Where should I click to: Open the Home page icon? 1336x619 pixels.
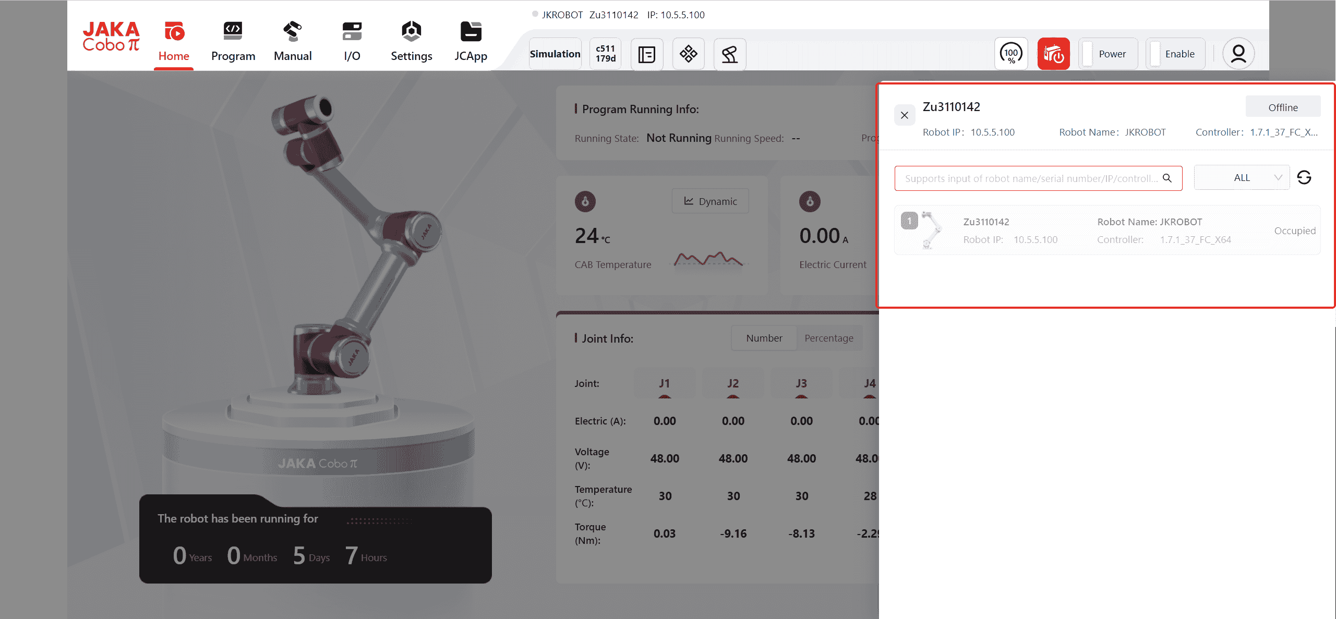[174, 32]
